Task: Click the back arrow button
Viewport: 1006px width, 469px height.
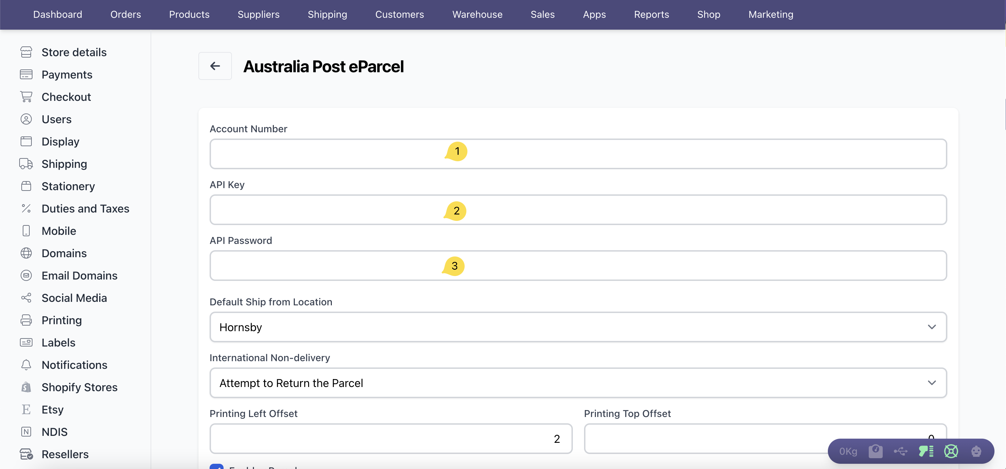Action: click(215, 66)
